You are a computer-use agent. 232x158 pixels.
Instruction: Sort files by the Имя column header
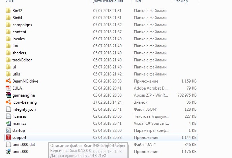(9, 1)
